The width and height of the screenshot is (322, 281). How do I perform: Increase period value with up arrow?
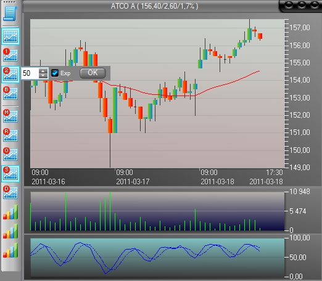click(43, 71)
